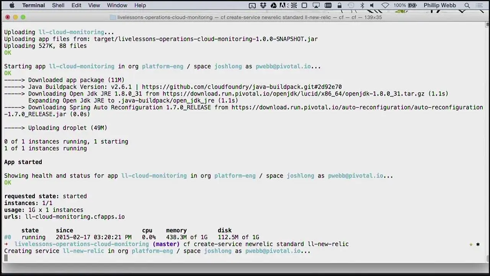Click the folder proxy icon in title bar

point(113,17)
